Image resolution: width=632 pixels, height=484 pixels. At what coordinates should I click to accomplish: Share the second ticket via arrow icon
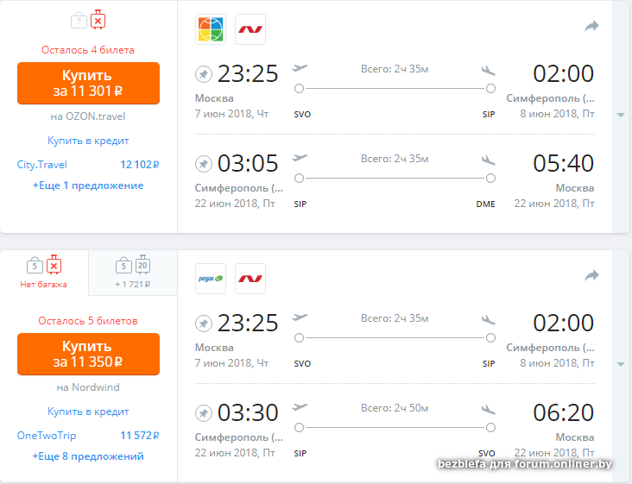(591, 275)
